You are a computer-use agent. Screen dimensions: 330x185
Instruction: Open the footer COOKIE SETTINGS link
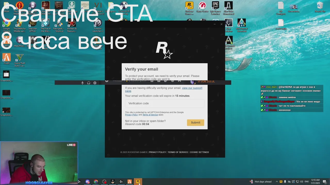199,152
